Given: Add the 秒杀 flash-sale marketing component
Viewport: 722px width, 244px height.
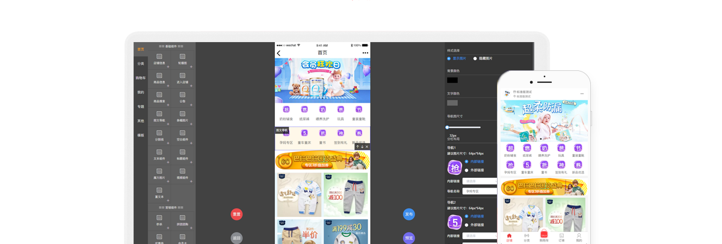Looking at the screenshot, I should tap(159, 221).
